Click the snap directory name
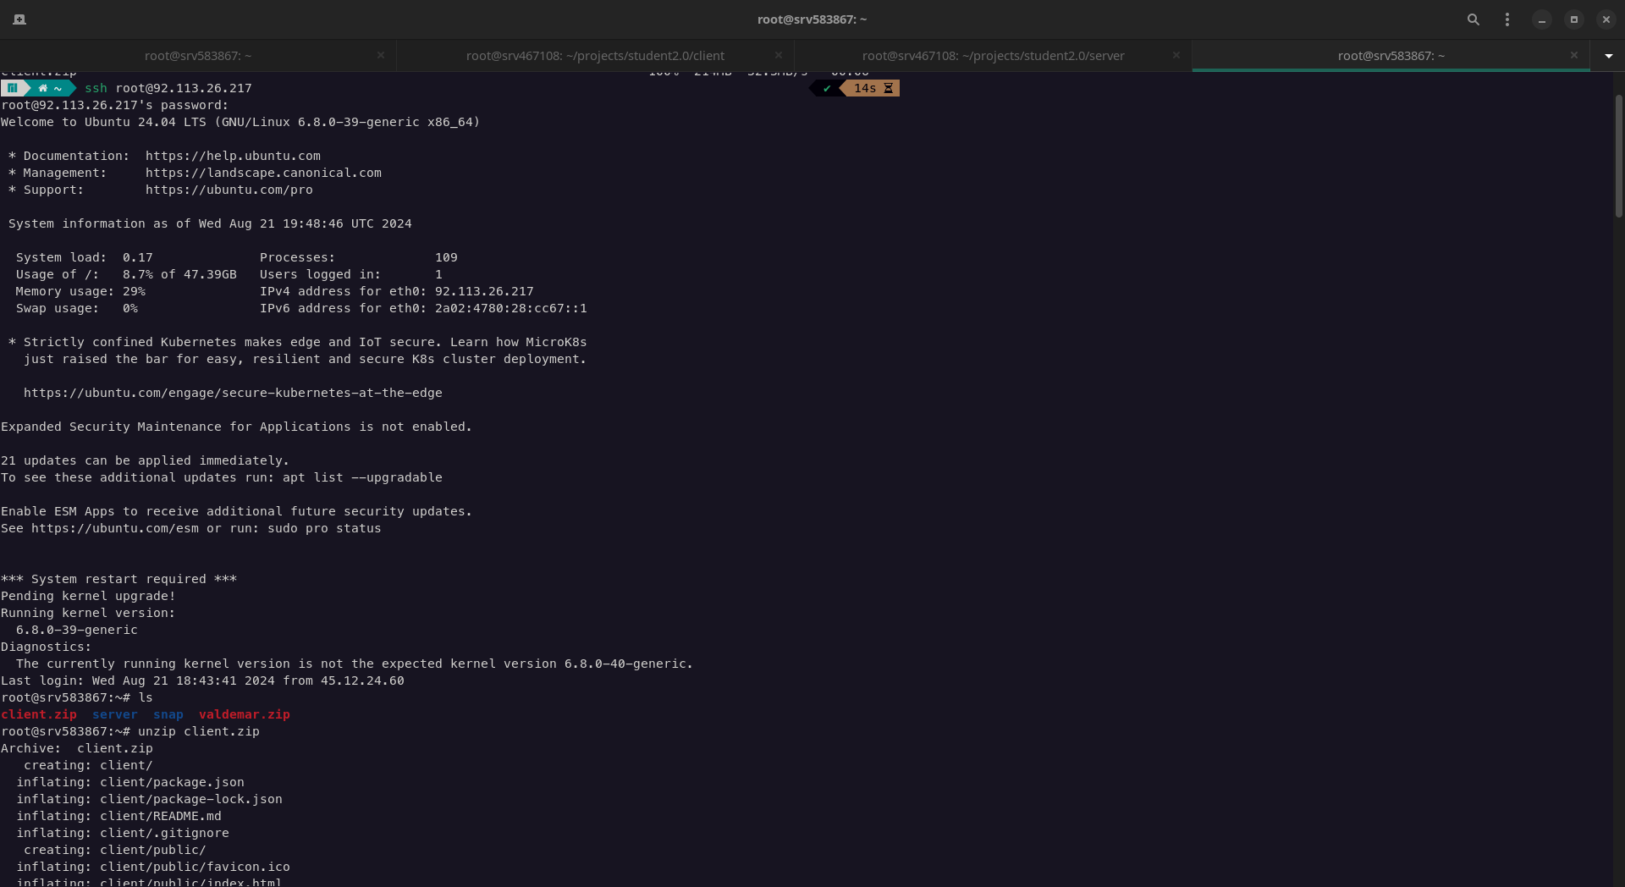 [168, 714]
